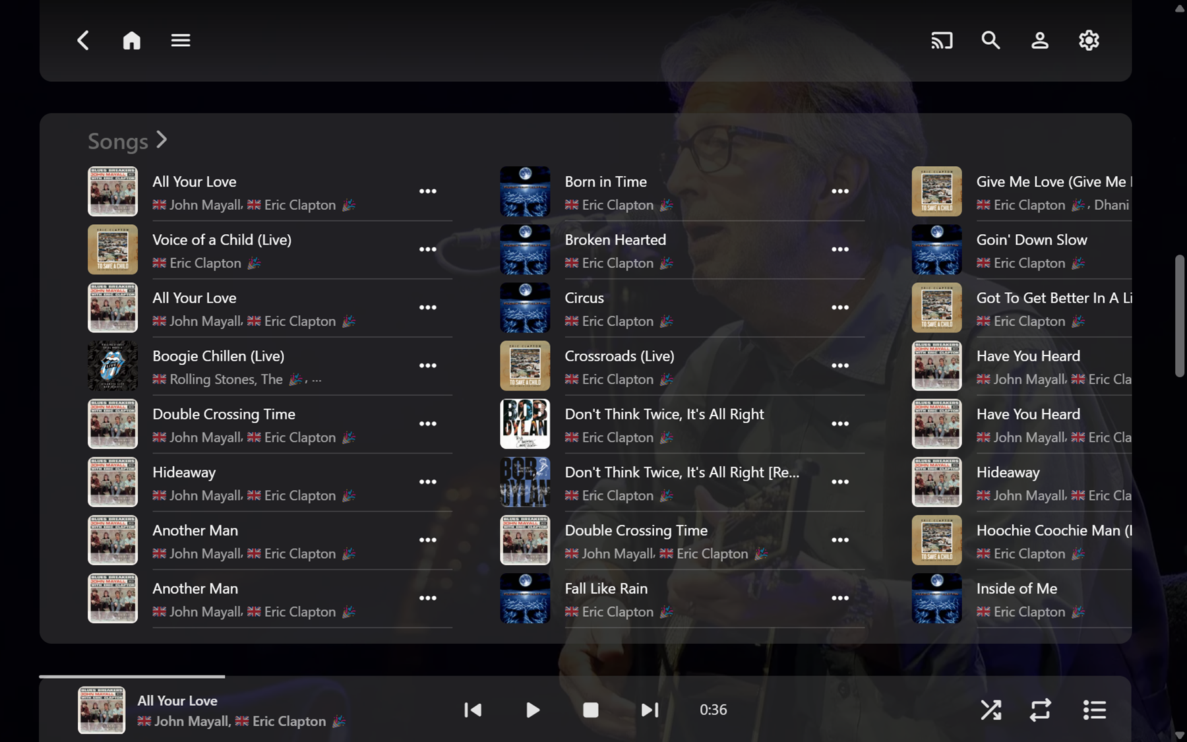
Task: Open the cast to device menu
Action: [x=942, y=40]
